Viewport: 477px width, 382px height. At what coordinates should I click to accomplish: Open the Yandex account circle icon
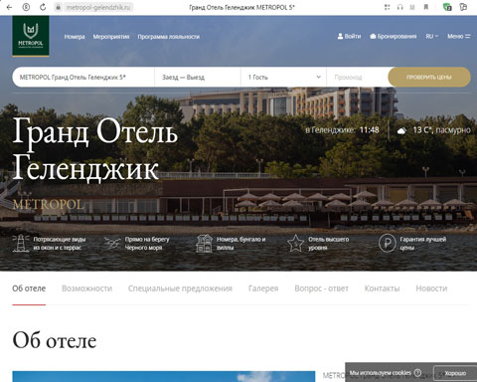coord(26,7)
